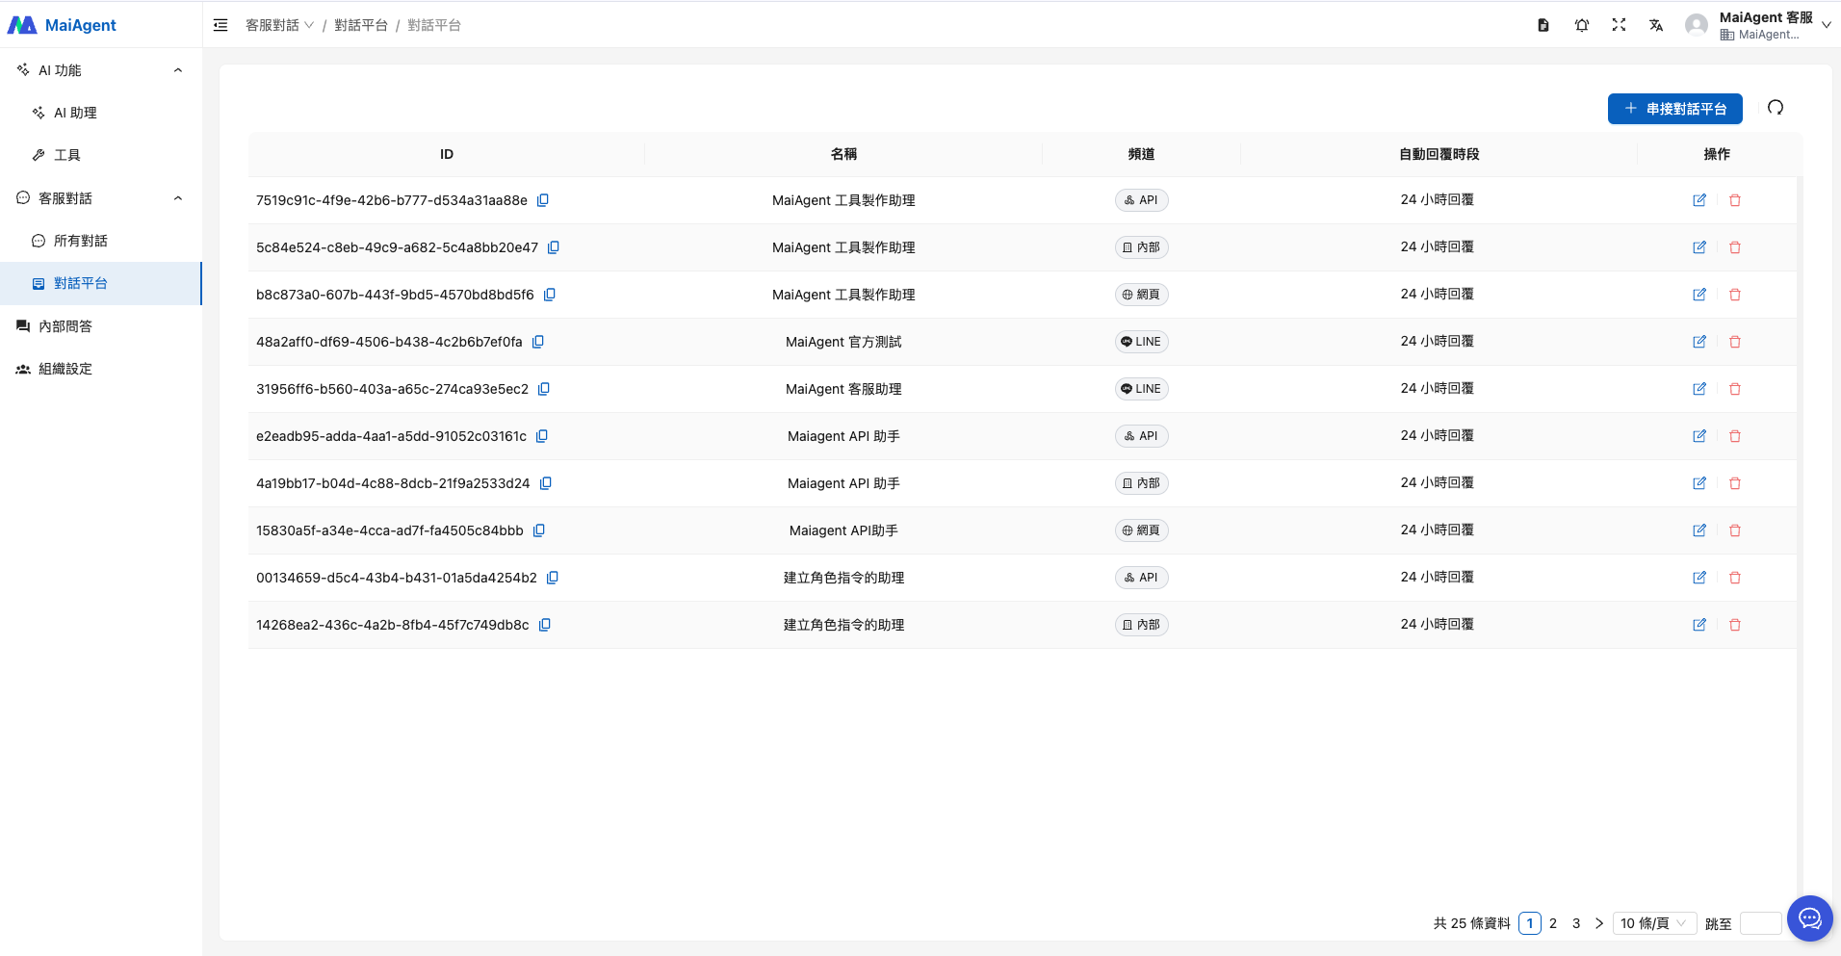The width and height of the screenshot is (1841, 956).
Task: Go to page 2 of results
Action: pos(1553,923)
